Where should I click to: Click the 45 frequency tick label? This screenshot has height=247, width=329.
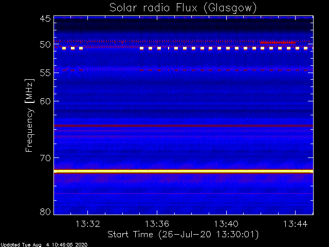point(45,19)
